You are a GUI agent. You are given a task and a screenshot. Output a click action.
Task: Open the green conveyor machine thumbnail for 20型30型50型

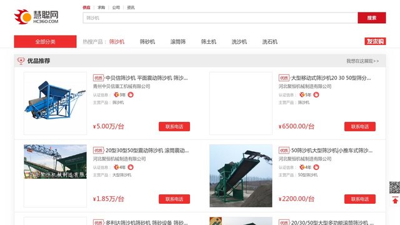point(56,161)
